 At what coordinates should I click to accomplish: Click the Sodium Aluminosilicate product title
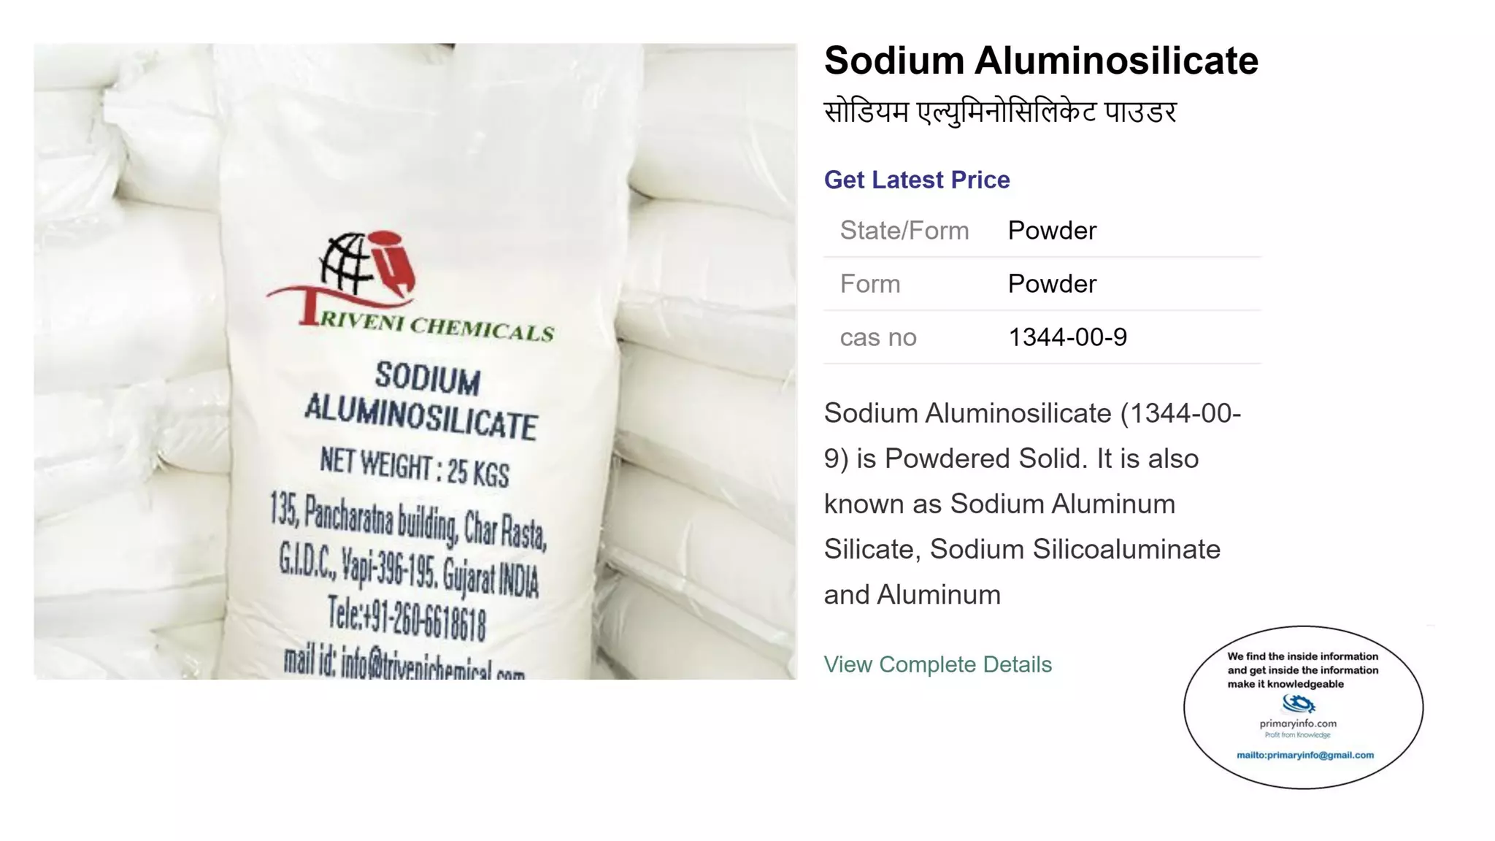point(1041,61)
